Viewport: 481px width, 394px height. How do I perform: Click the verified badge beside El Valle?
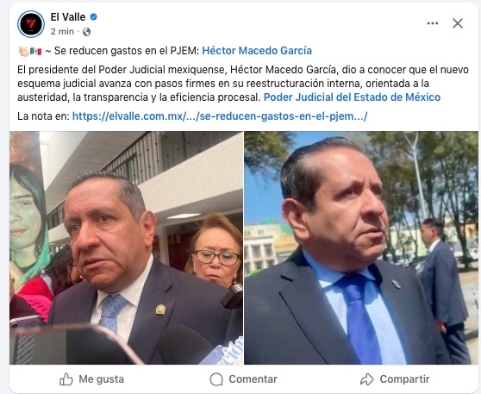point(94,17)
